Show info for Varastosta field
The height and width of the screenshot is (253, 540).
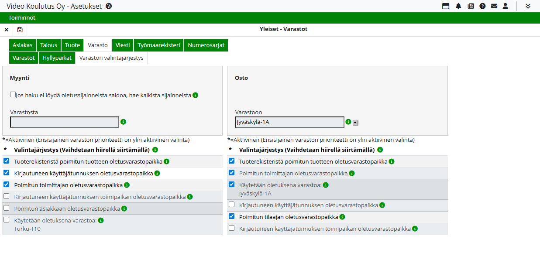coord(123,122)
